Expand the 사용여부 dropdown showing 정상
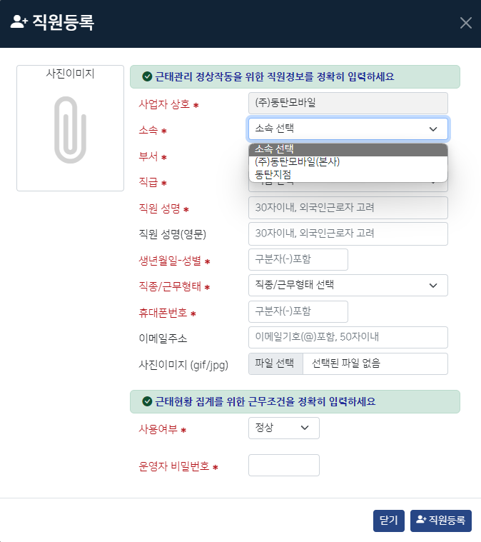481x542 pixels. tap(284, 428)
